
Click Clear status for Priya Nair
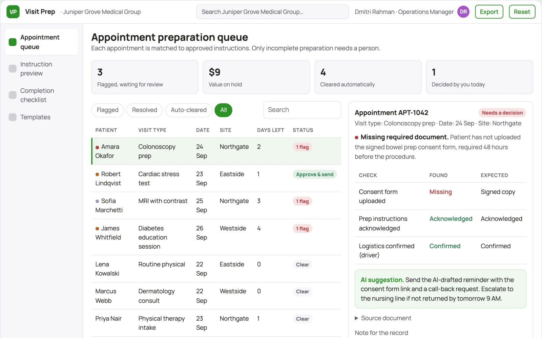tap(303, 319)
